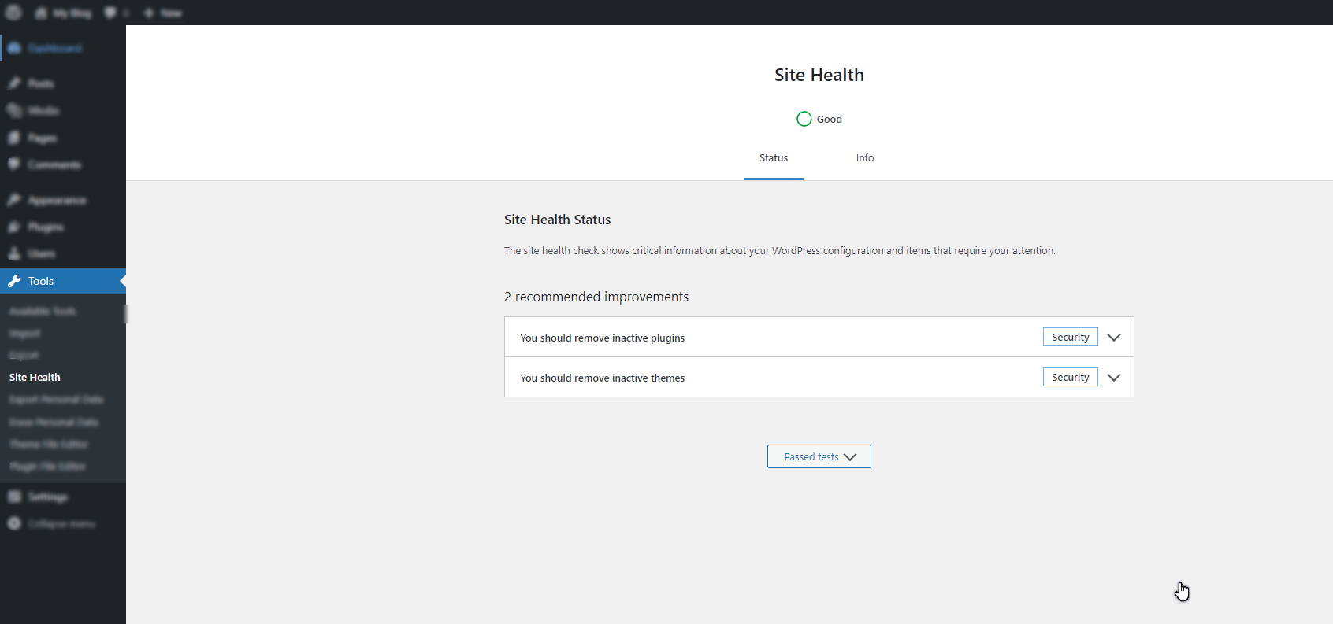Click the Settings icon in the sidebar

click(x=14, y=497)
